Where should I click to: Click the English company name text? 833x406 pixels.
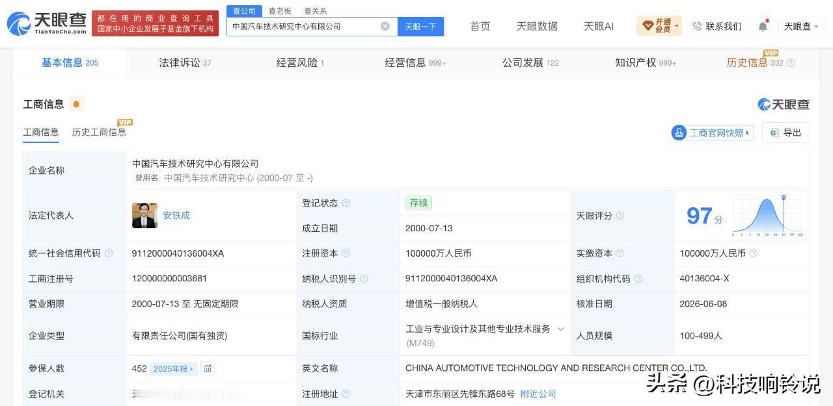pyautogui.click(x=556, y=368)
